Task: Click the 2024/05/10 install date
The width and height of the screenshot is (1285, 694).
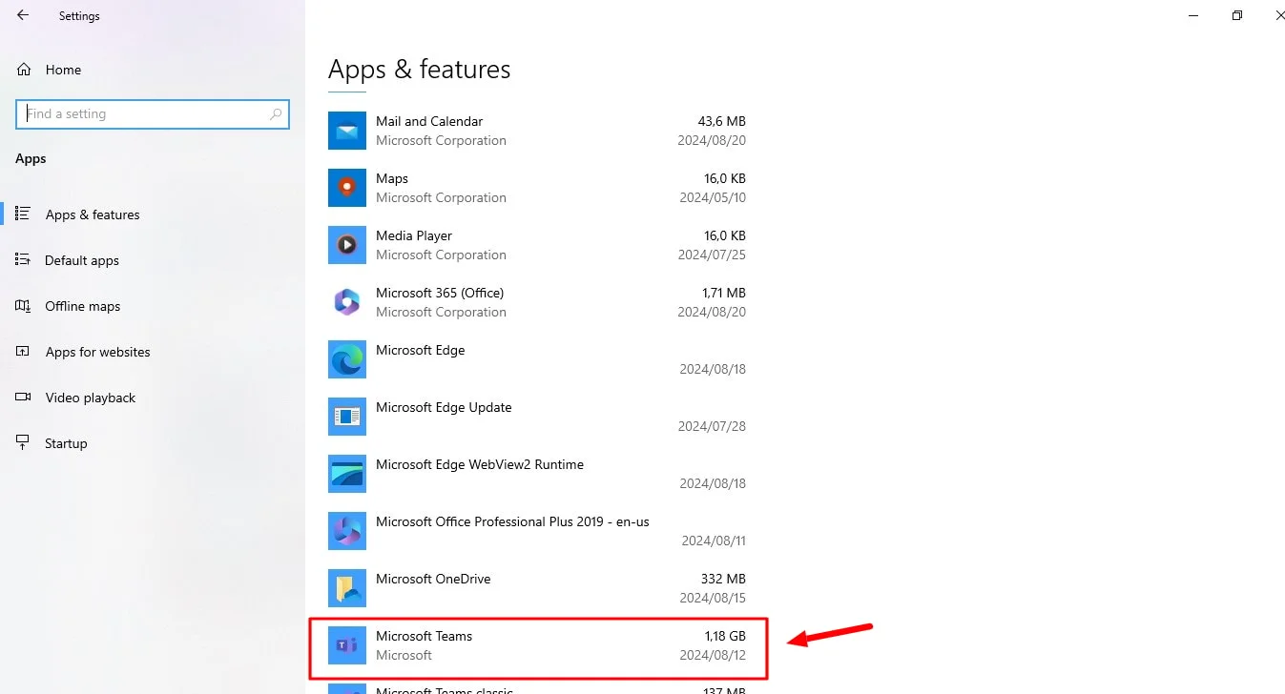Action: coord(713,197)
